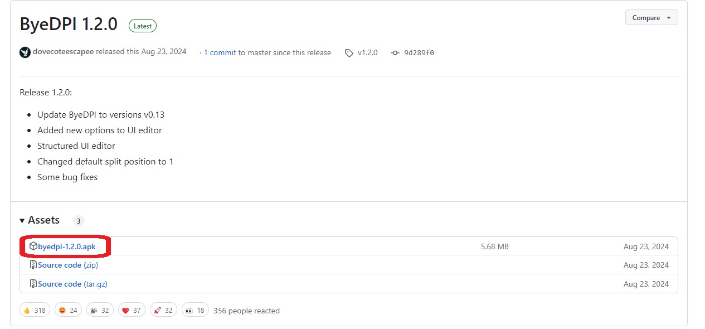Click the Aug 23, 2024 date on the apk row
This screenshot has height=329, width=705.
coord(646,246)
